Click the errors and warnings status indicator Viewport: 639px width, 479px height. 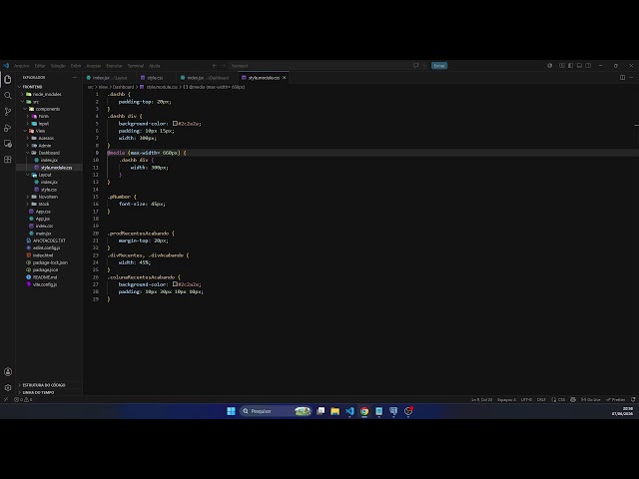click(23, 399)
